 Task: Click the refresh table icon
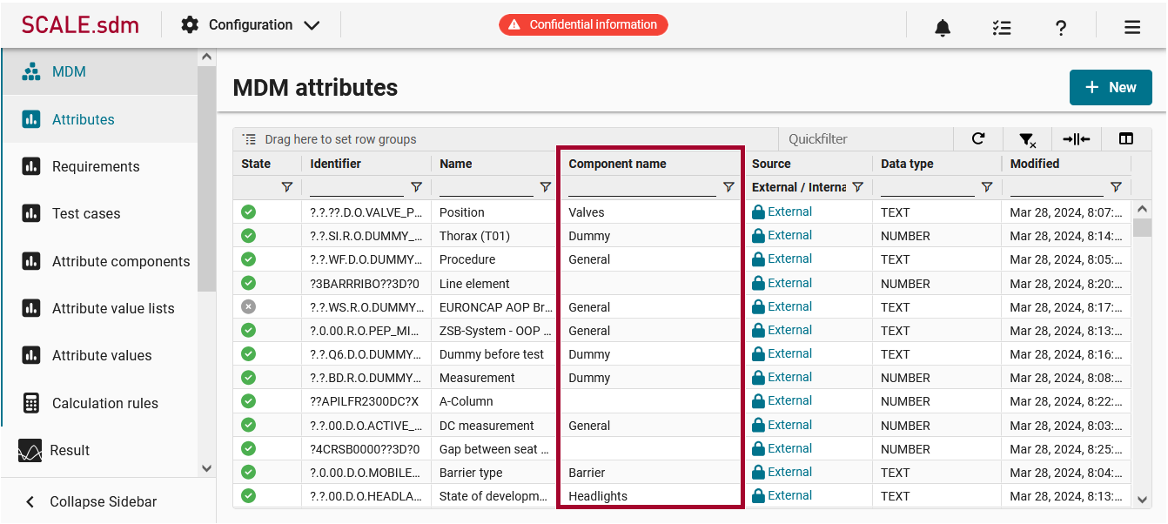click(978, 138)
